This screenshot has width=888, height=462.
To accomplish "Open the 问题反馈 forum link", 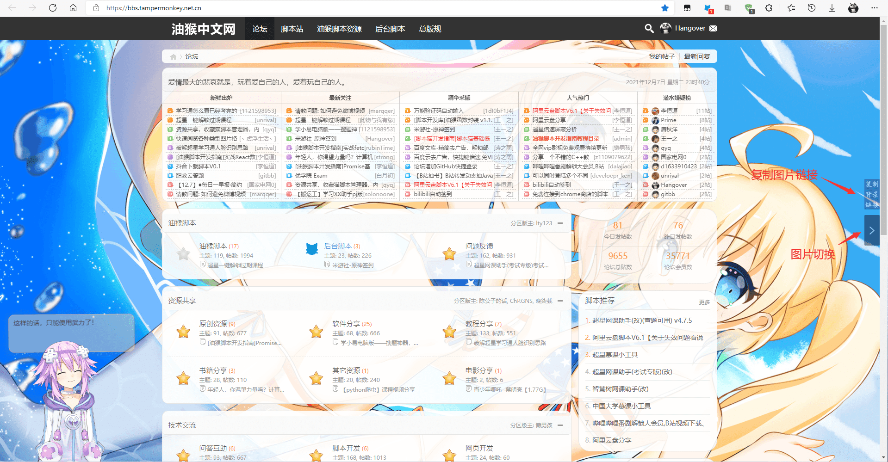I will click(479, 246).
